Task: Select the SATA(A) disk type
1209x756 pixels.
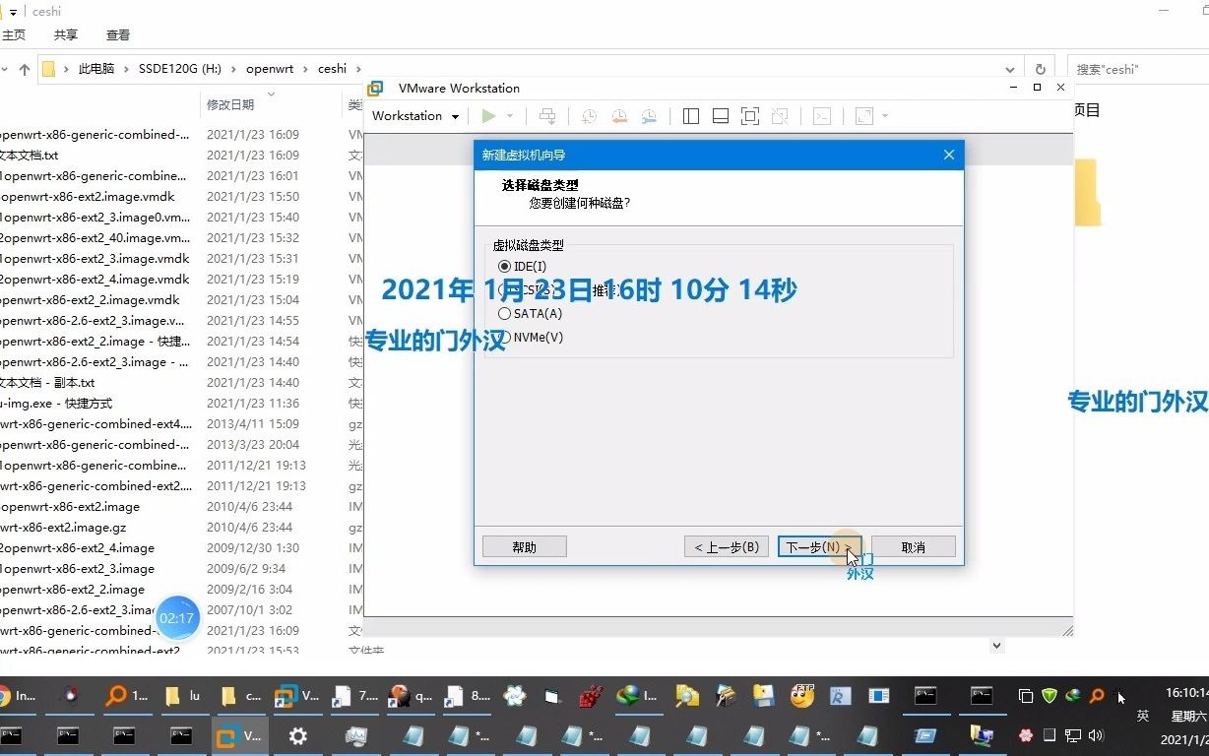Action: (x=531, y=314)
